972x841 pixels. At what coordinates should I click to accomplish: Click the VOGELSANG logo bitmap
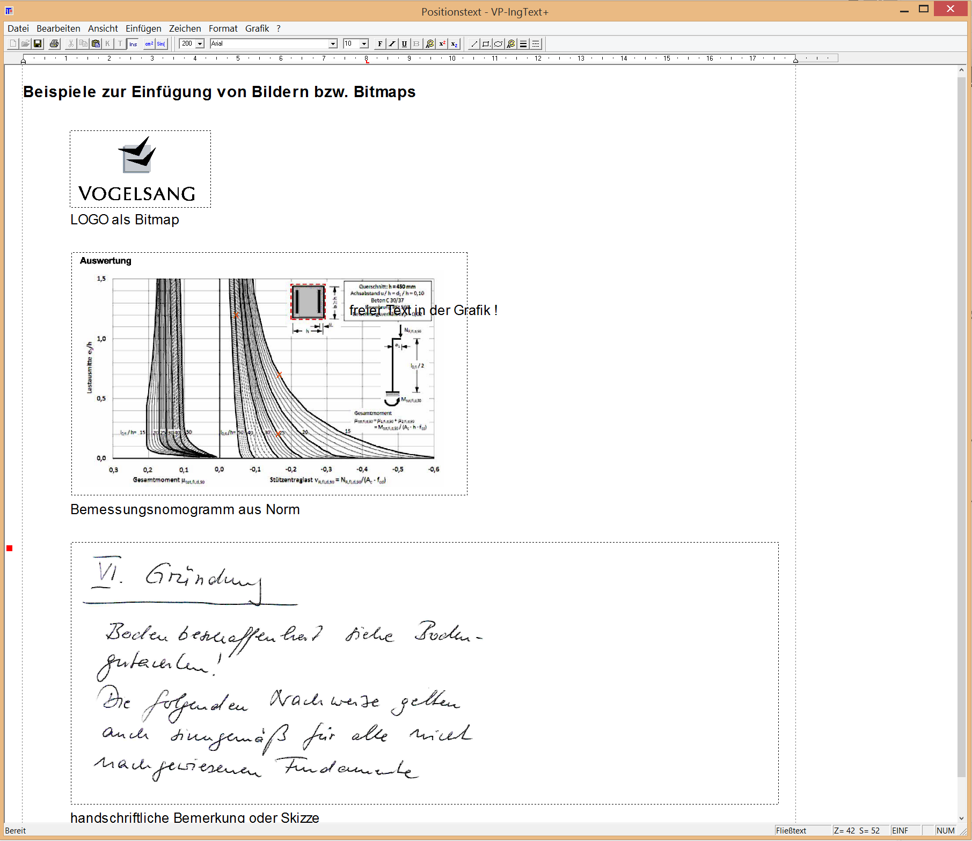[140, 169]
